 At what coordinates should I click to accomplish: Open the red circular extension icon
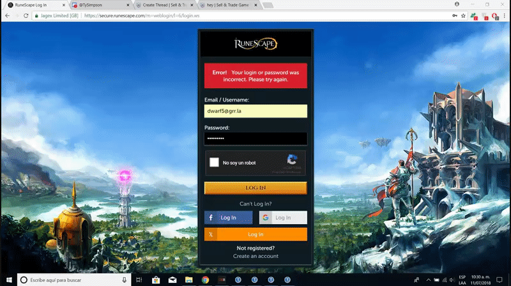click(495, 17)
